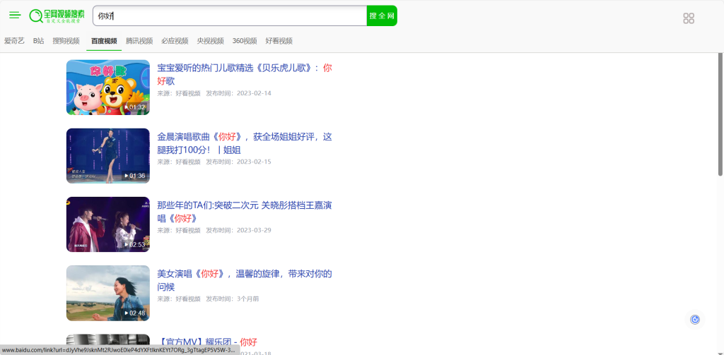Screen dimensions: 724x355
Task: Select the 搜狗视频 tab
Action: pyautogui.click(x=66, y=41)
